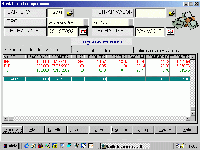
Task: Click the CARTERA input field 00001
Action: tap(56, 13)
